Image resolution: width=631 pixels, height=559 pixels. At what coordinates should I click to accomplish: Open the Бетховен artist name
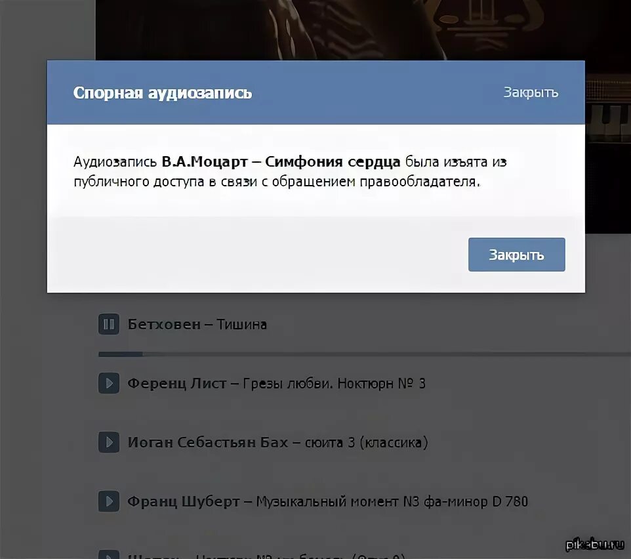(x=164, y=324)
